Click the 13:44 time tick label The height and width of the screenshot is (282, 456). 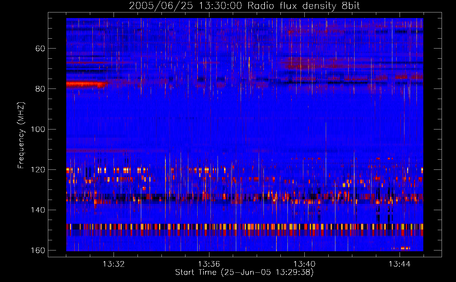click(400, 264)
